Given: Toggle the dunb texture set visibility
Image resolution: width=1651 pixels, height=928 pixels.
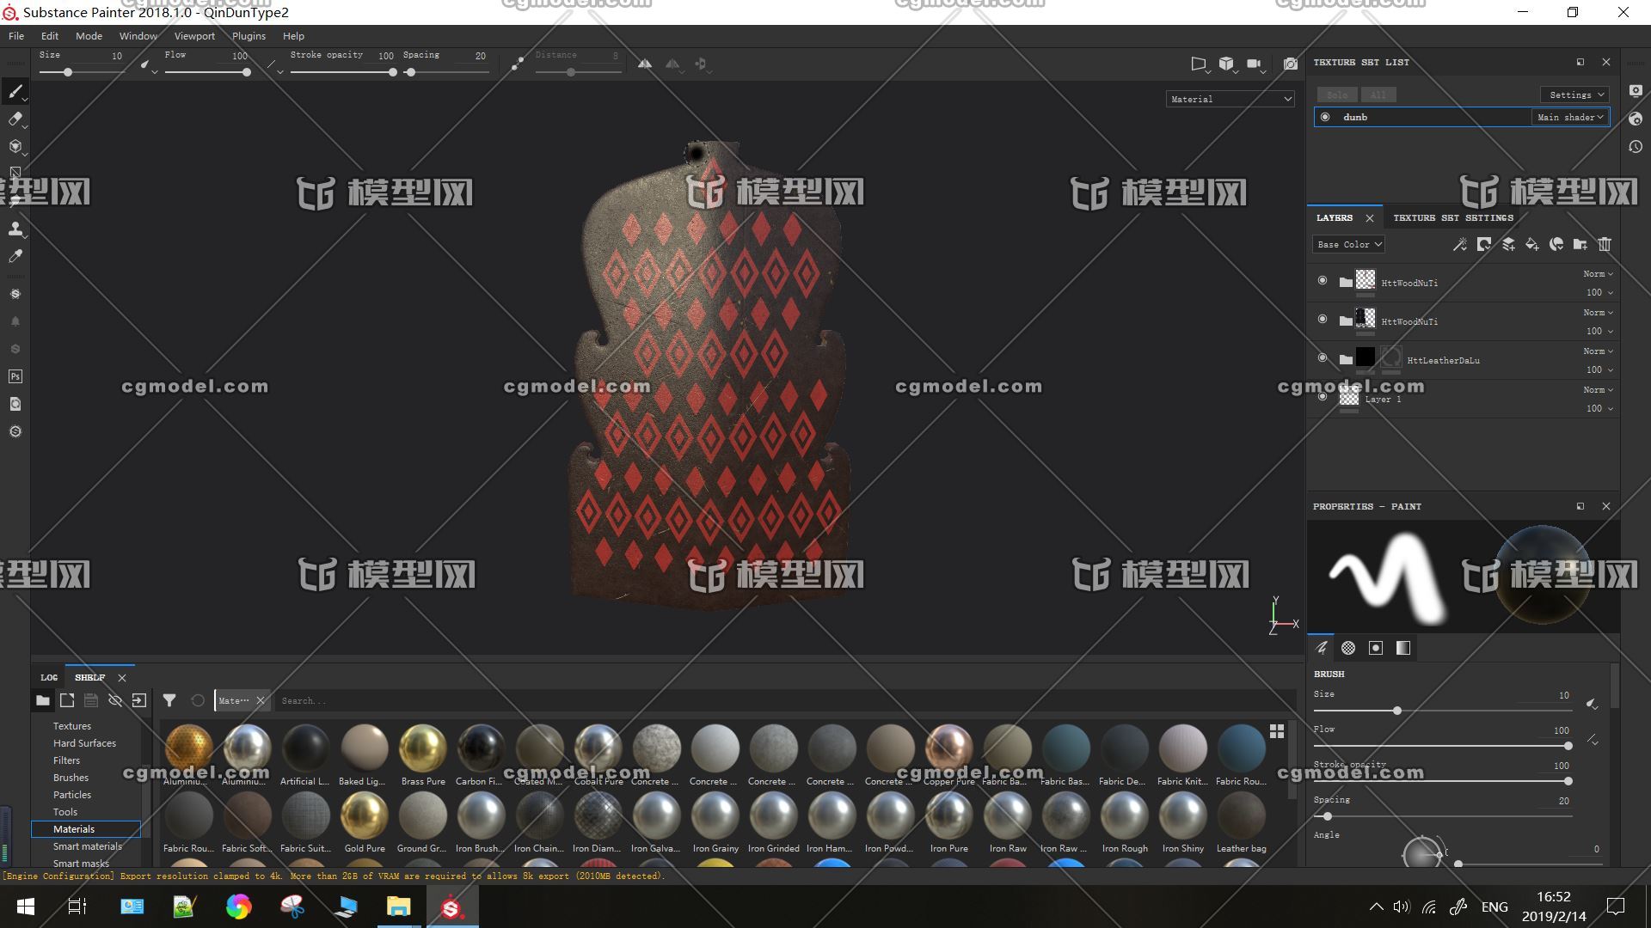Looking at the screenshot, I should coord(1325,117).
